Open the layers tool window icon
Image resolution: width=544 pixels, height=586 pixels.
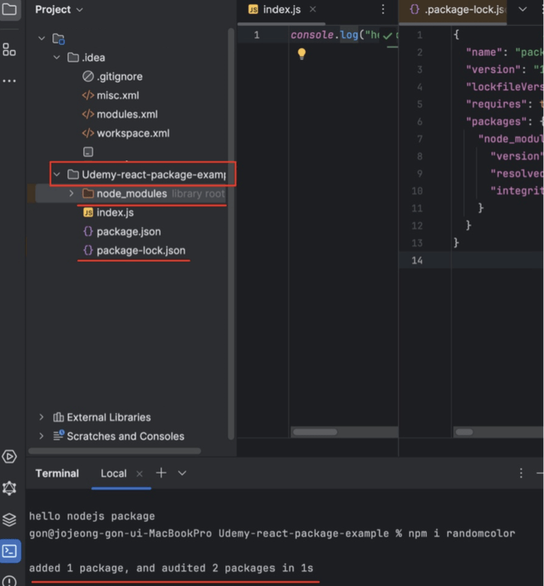tap(9, 519)
